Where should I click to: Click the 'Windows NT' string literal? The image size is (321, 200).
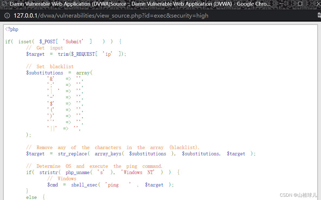click(x=138, y=172)
